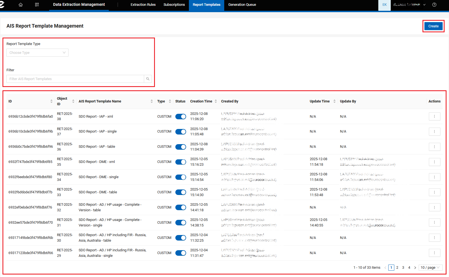Focus the Filter AIS Report Templates field
This screenshot has width=449, height=277.
(x=75, y=79)
